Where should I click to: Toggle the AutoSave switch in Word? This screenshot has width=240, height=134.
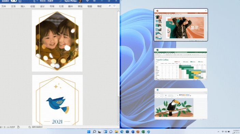pos(14,1)
